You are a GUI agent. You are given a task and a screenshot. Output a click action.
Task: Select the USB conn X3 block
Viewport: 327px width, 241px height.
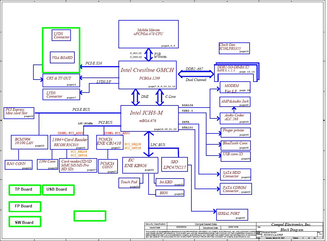(x=236, y=156)
